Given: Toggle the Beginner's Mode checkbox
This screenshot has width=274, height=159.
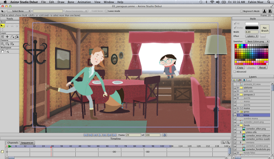Looking at the screenshot, I should point(241,11).
